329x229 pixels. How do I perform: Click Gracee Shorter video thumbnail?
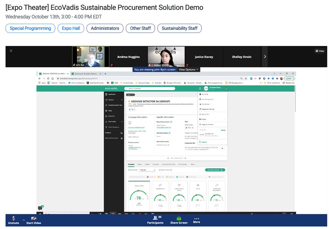pos(166,57)
